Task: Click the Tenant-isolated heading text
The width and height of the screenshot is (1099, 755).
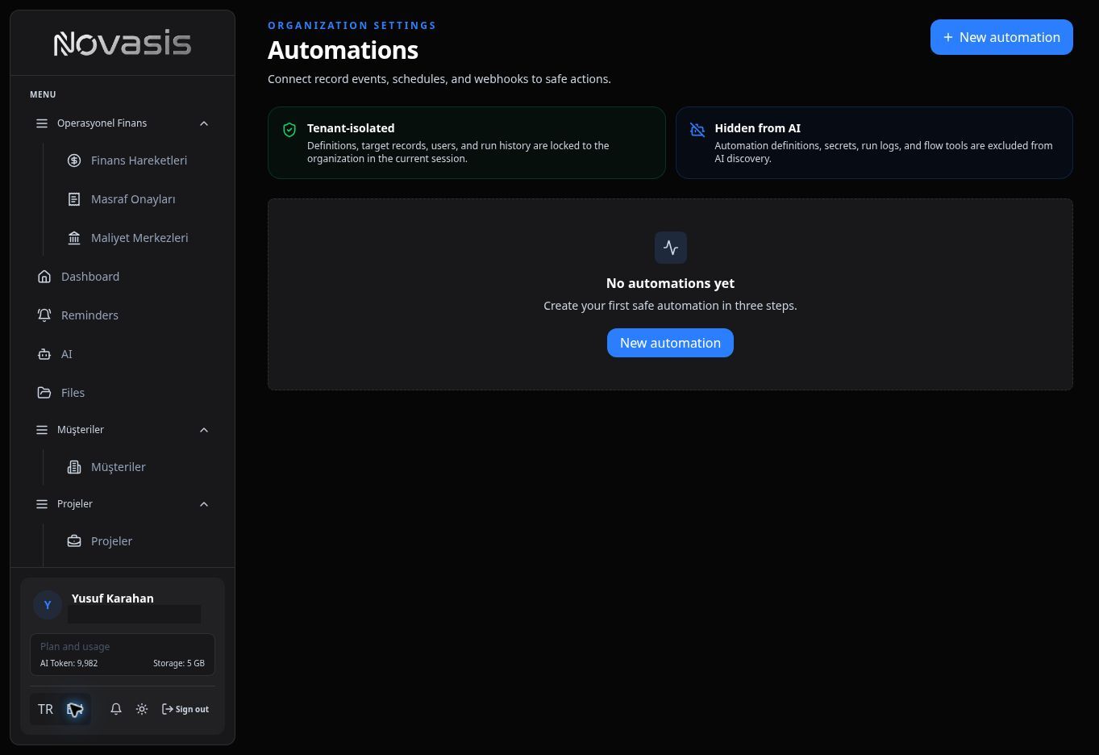Action: coord(351,128)
